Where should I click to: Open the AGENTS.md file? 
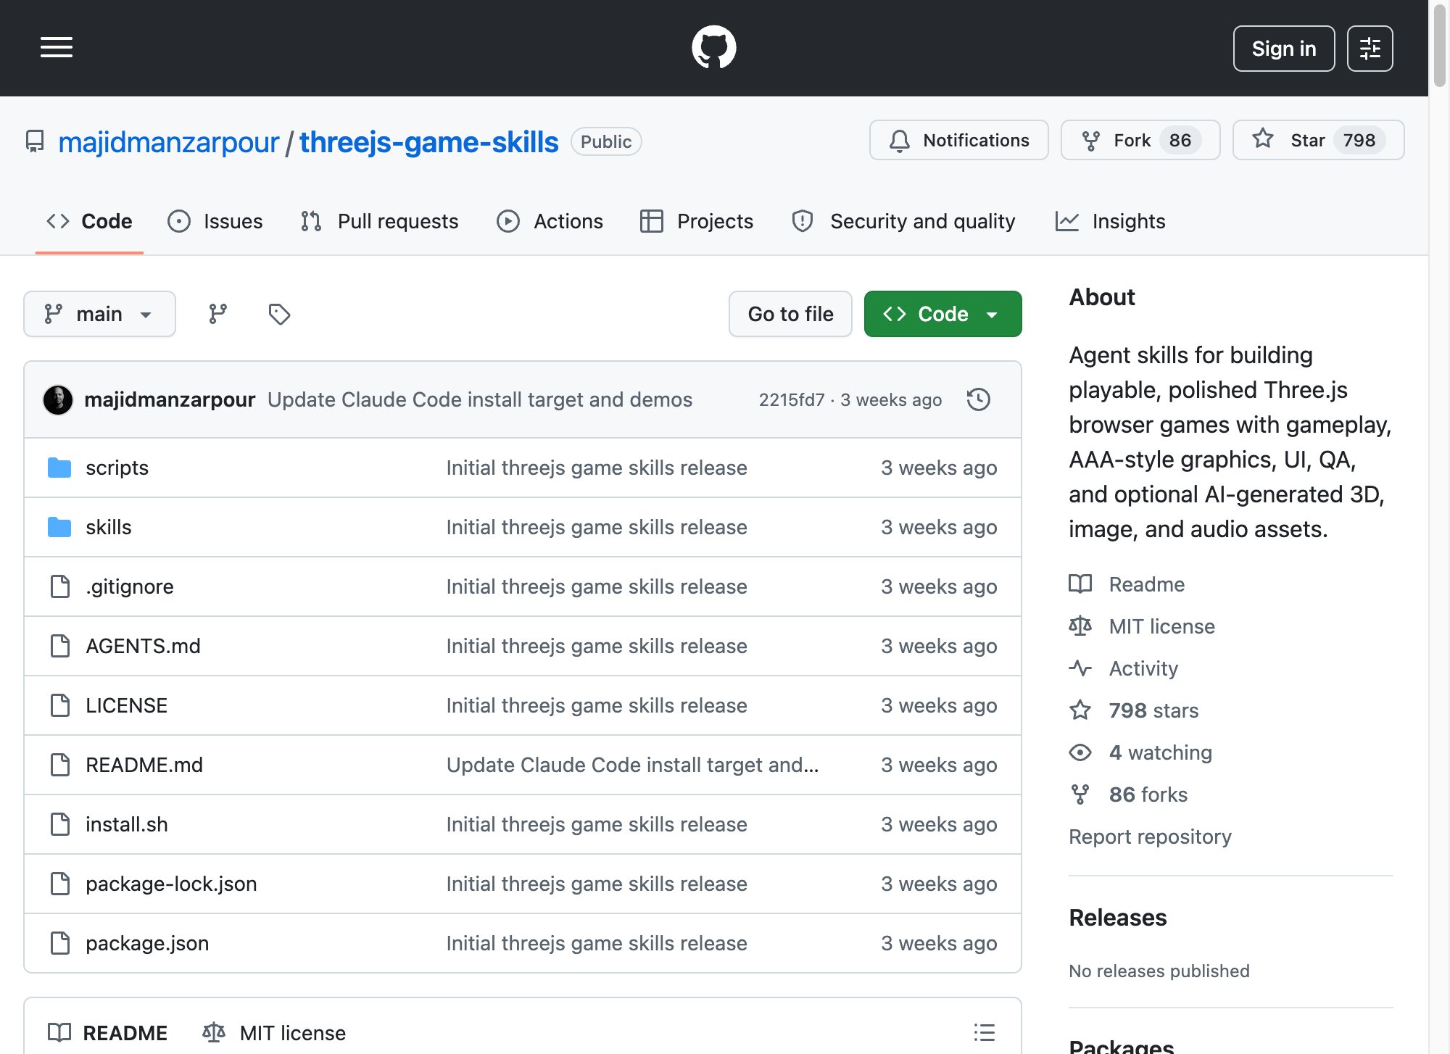pos(143,646)
